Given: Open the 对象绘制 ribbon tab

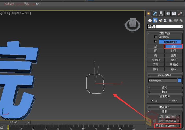Looking at the screenshot, I should tap(10, 4).
